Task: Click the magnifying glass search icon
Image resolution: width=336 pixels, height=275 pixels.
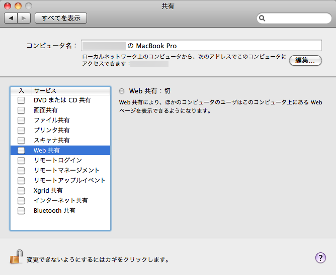Action: 262,19
